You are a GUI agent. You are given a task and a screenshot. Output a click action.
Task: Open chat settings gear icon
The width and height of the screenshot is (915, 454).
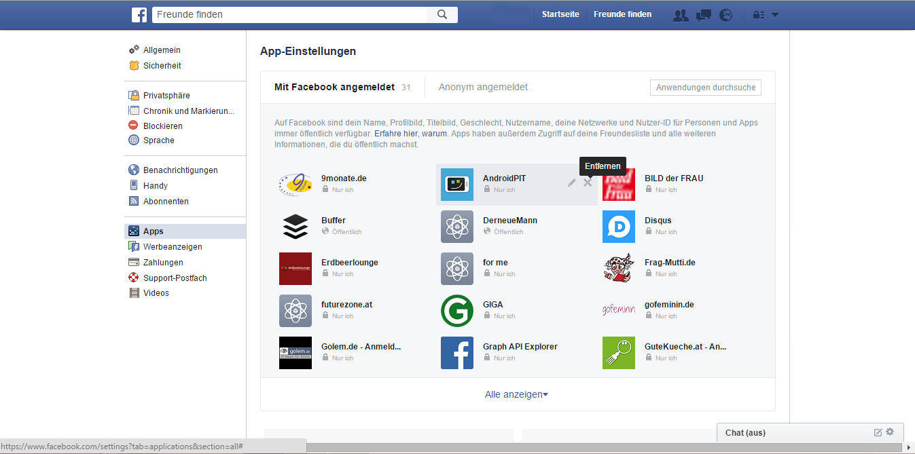tap(890, 432)
